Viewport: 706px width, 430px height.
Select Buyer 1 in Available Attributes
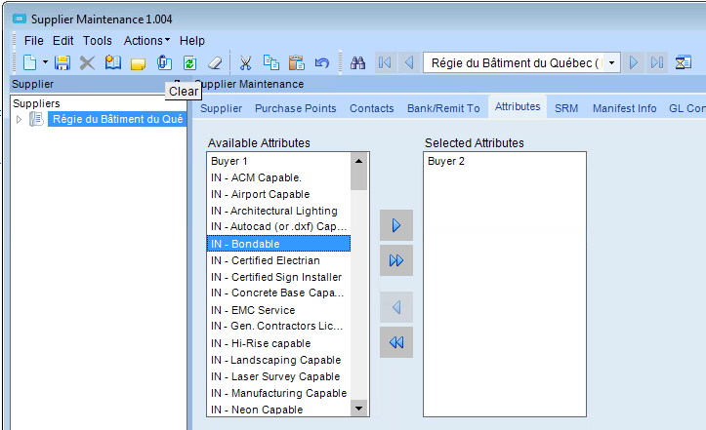click(278, 161)
